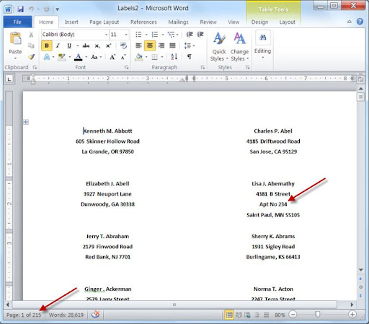Expand the Change Styles dropdown
The image size is (369, 324).
coord(239,46)
